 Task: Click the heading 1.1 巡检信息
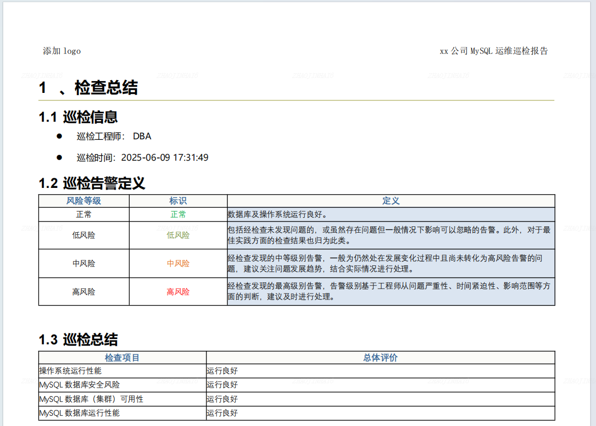coord(78,117)
